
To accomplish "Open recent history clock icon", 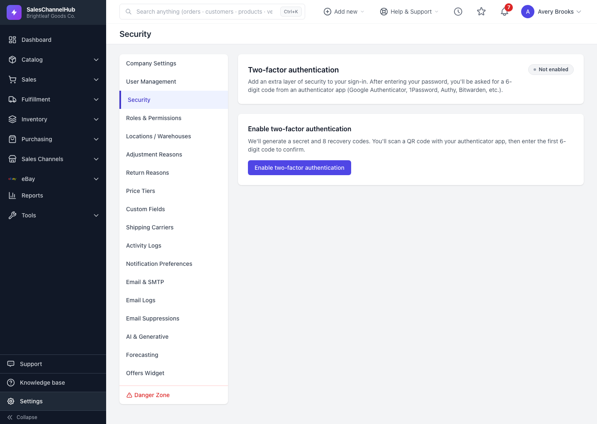I will 458,12.
